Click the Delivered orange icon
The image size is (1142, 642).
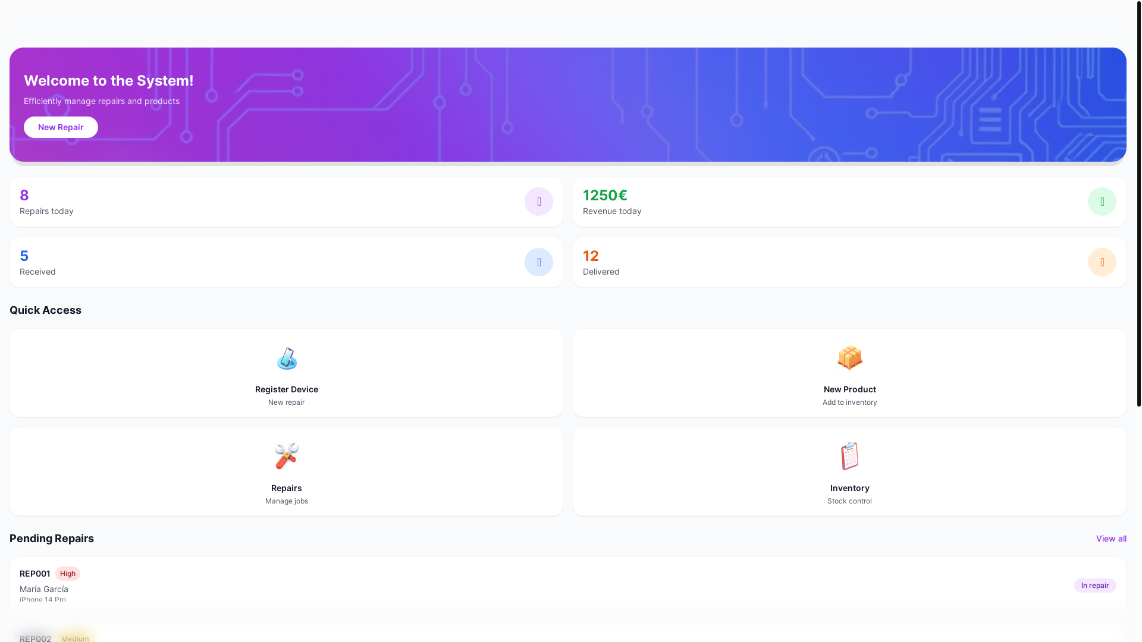click(x=1102, y=262)
